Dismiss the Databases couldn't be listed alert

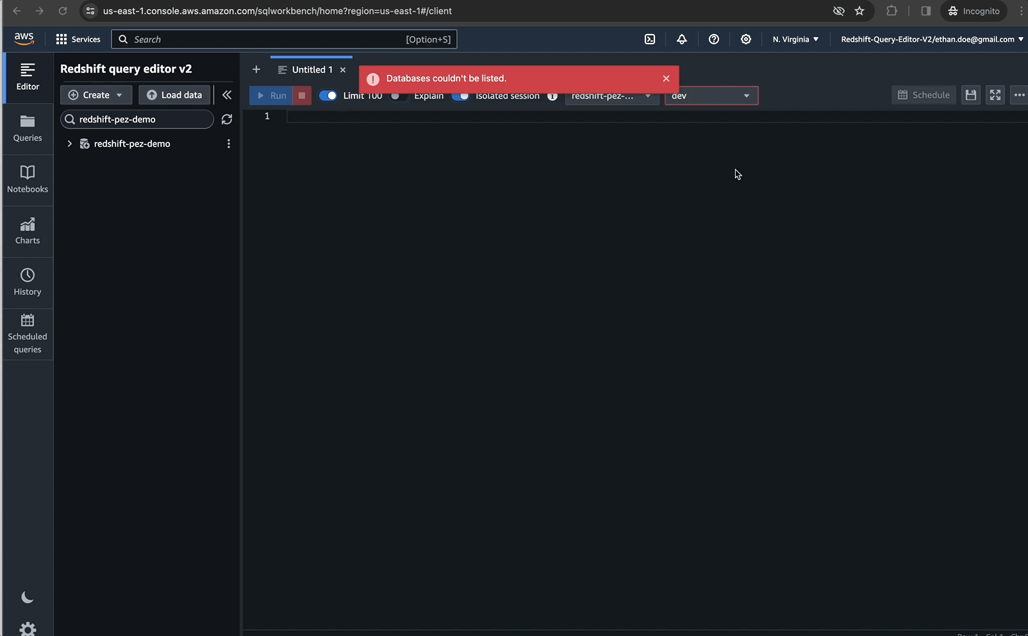666,78
